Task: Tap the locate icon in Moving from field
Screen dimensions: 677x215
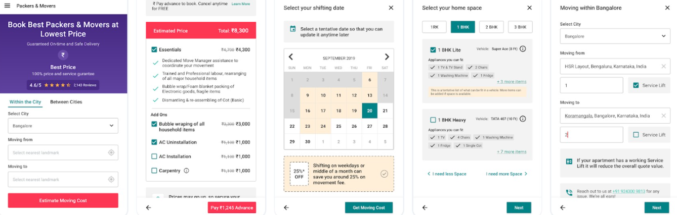Action: click(x=111, y=153)
